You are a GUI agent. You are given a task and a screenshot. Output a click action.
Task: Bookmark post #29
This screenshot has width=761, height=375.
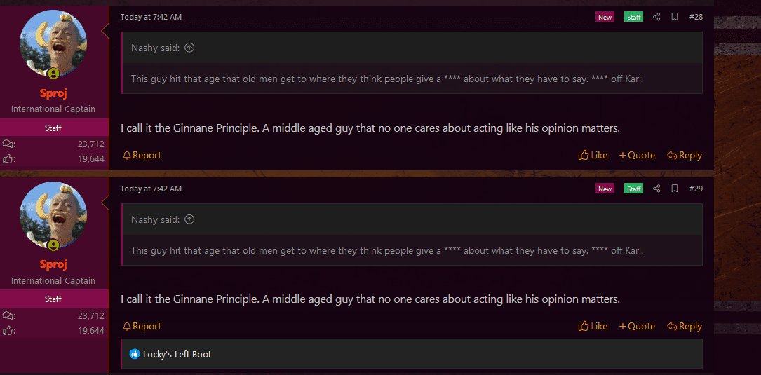point(675,189)
